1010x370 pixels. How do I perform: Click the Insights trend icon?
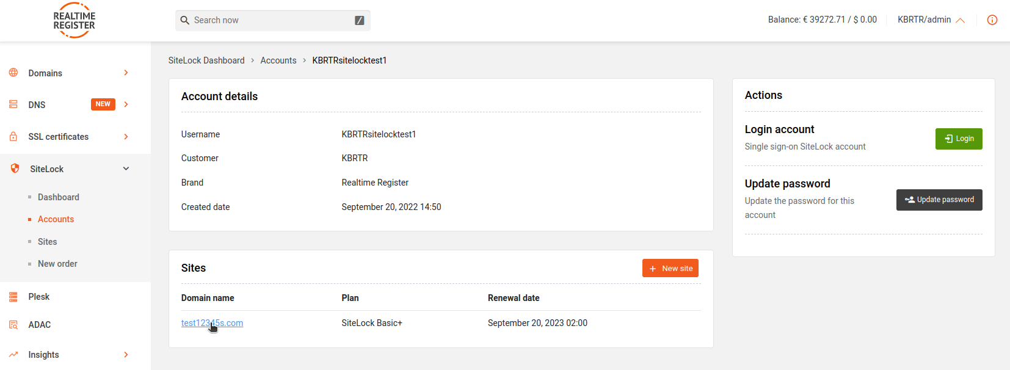coord(13,354)
